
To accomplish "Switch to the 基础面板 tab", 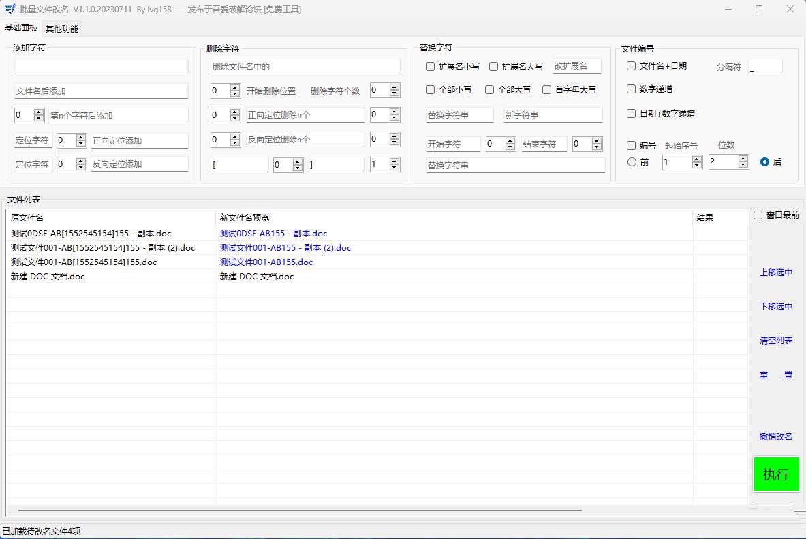I will (22, 29).
